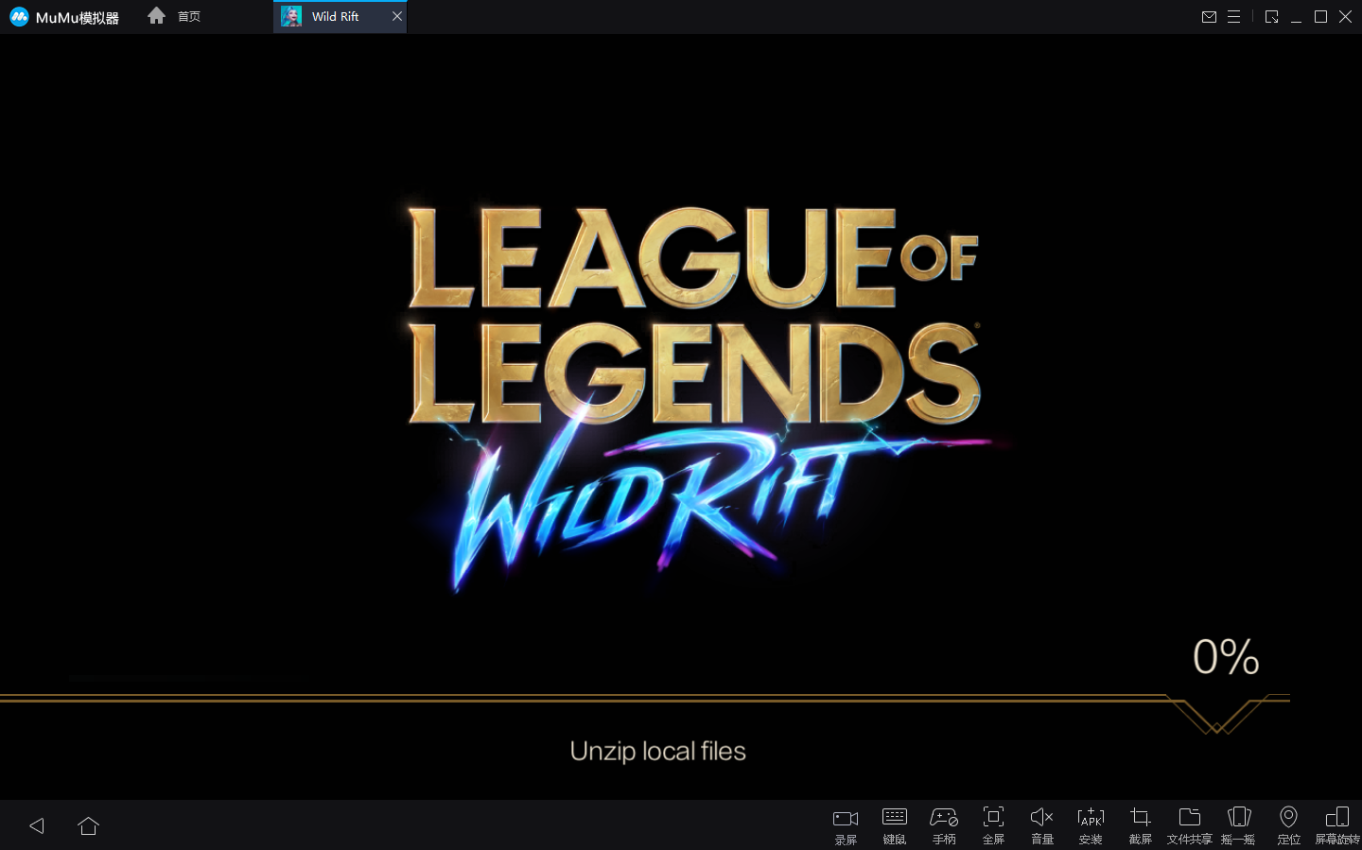Open the screen record (录屏) tool
Viewport: 1362px width, 850px height.
pyautogui.click(x=846, y=825)
